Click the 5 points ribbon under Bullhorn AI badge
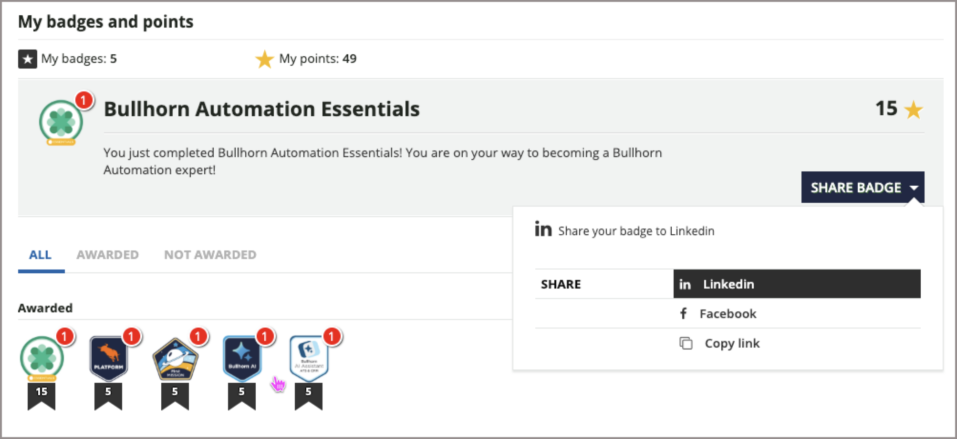This screenshot has height=439, width=957. pos(242,396)
